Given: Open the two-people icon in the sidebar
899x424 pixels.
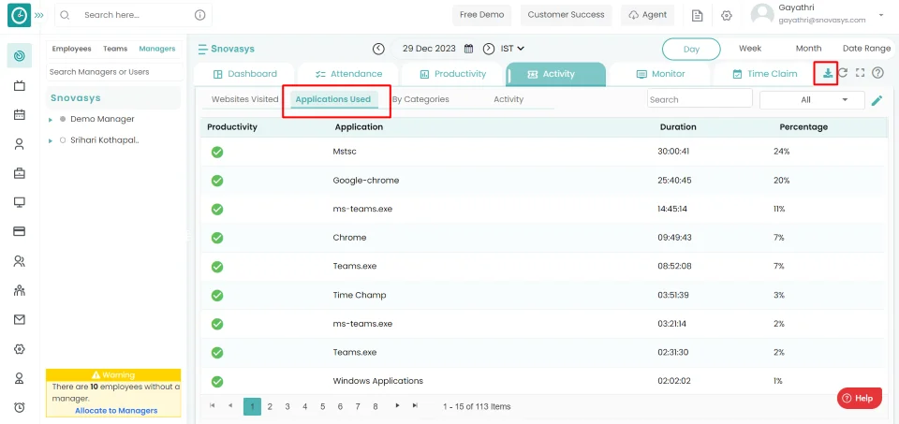Looking at the screenshot, I should (x=20, y=261).
